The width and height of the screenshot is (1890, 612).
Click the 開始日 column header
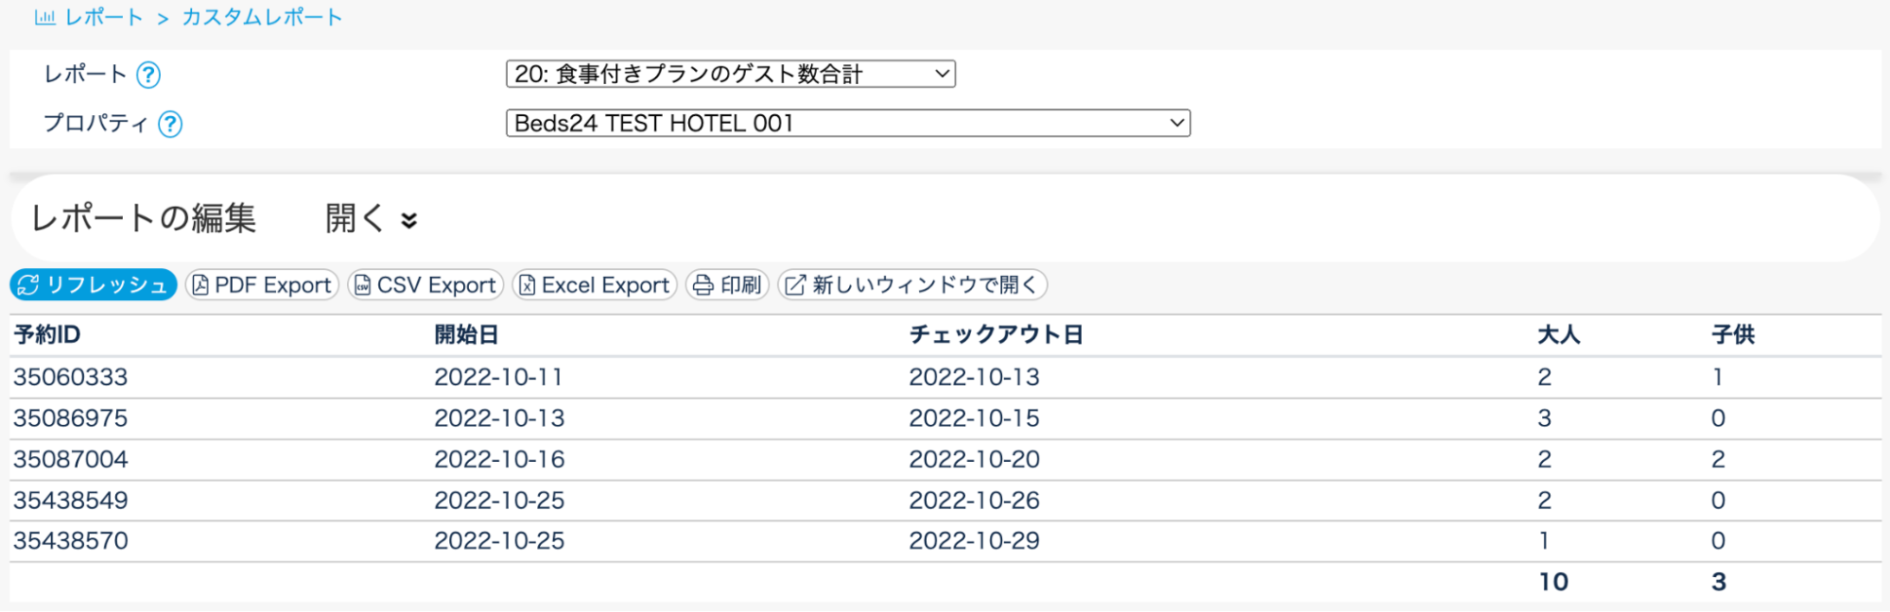click(x=466, y=334)
